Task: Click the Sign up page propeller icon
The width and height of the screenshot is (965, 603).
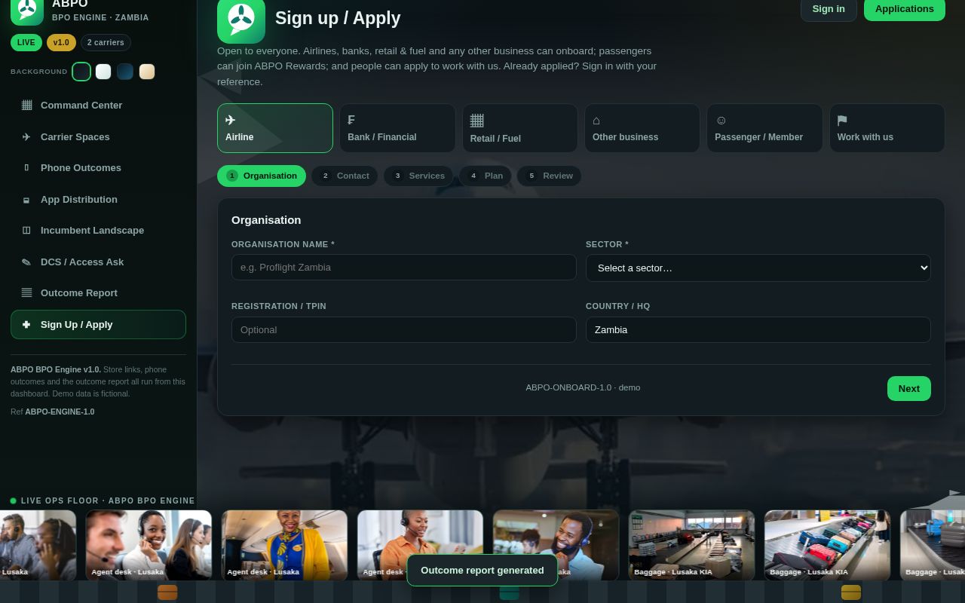Action: pyautogui.click(x=241, y=20)
